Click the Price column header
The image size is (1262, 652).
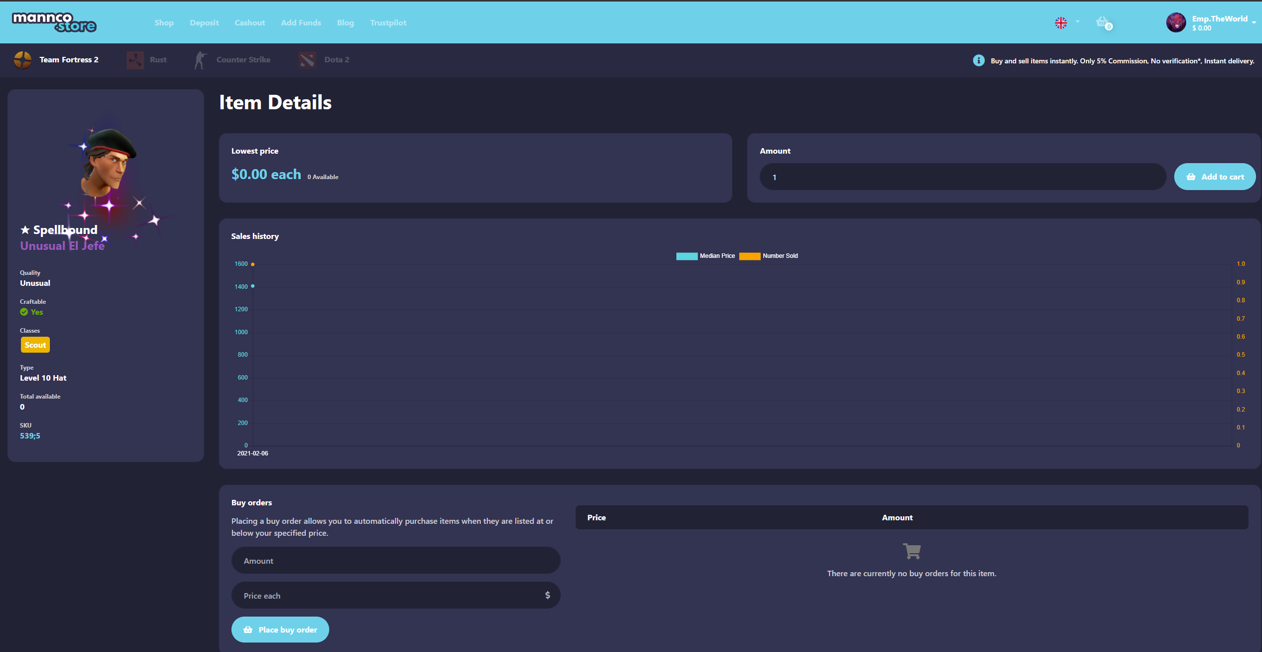pyautogui.click(x=597, y=517)
